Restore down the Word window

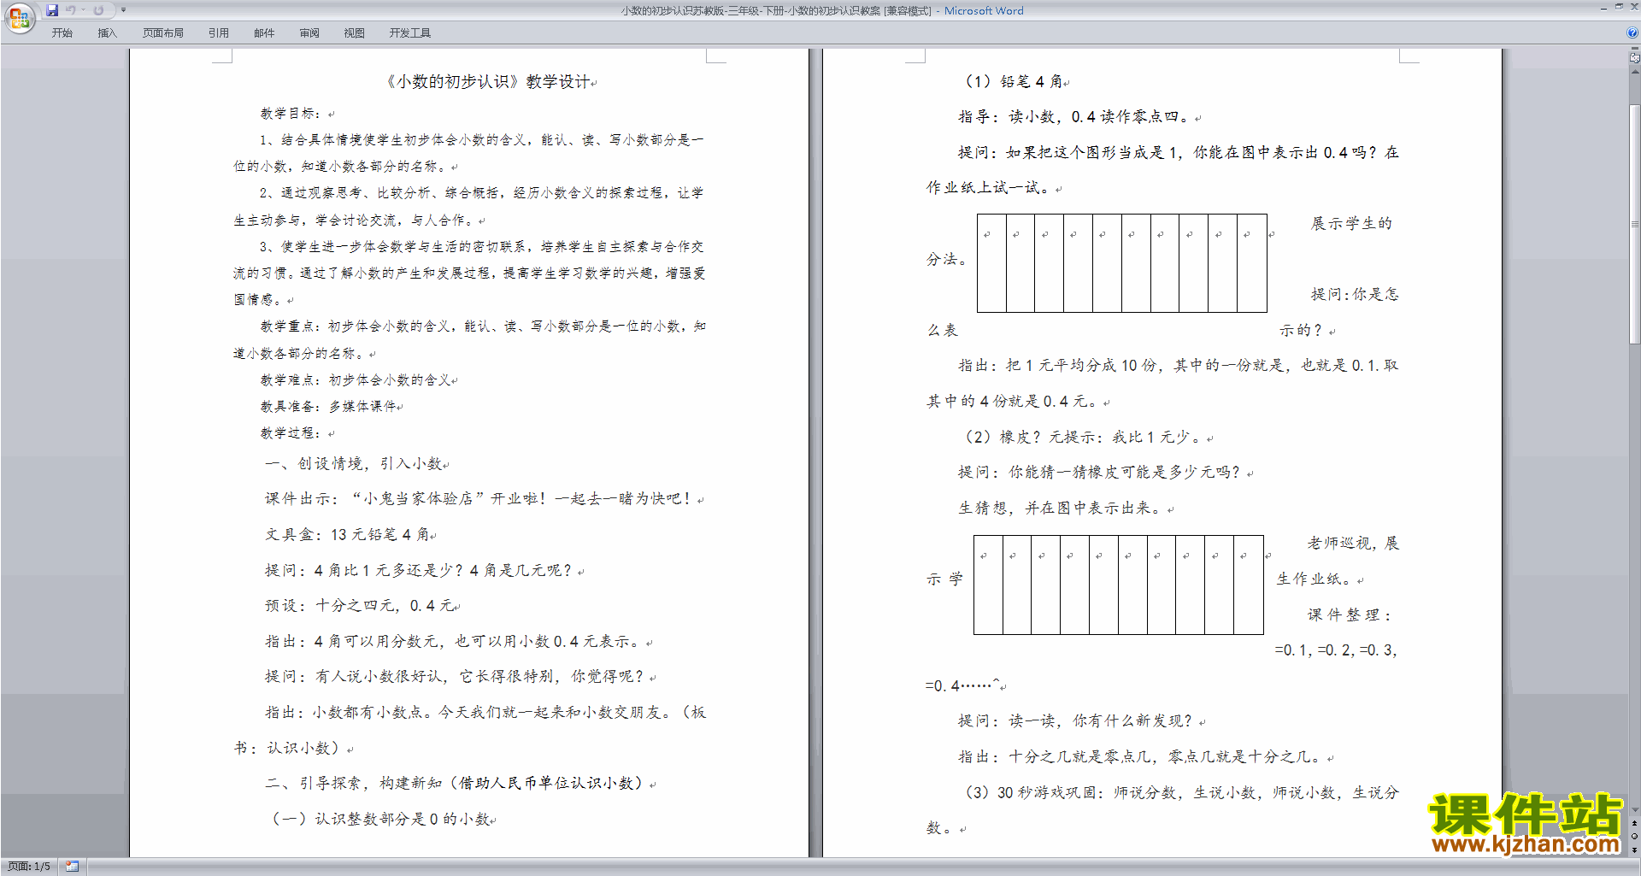point(1619,7)
